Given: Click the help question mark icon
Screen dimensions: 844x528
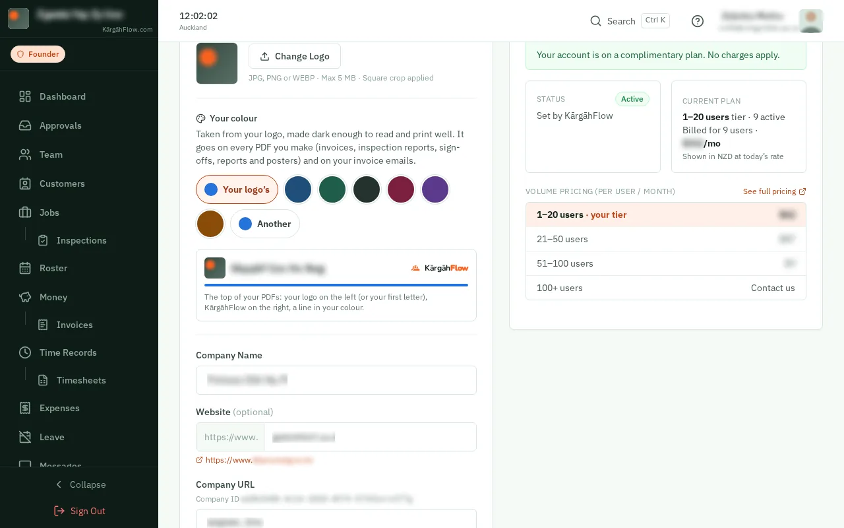Looking at the screenshot, I should click(698, 21).
